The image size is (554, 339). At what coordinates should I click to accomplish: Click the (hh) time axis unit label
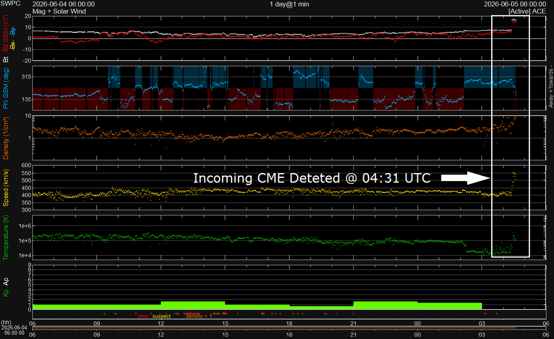[x=6, y=323]
